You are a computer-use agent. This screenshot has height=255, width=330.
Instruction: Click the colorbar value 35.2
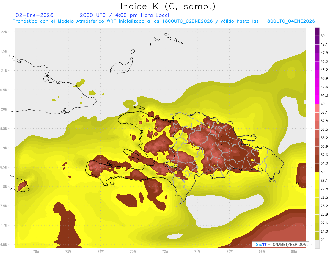tap(324, 138)
